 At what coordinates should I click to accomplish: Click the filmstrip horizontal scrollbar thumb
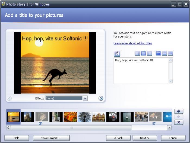coord(71,128)
